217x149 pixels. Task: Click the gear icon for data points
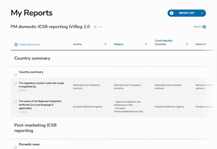[x=16, y=44]
